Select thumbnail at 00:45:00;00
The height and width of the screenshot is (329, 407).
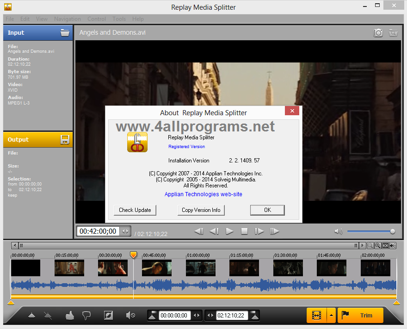tap(157, 268)
